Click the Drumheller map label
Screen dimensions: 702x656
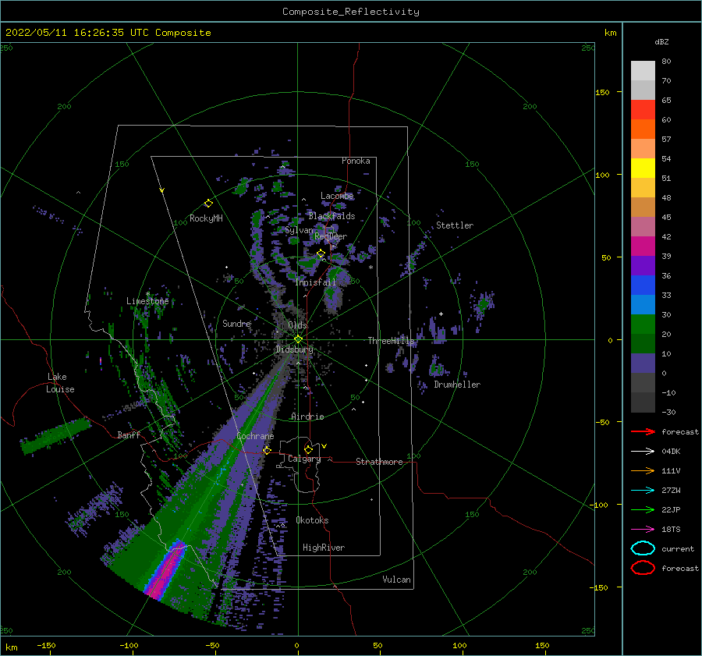[x=456, y=385]
